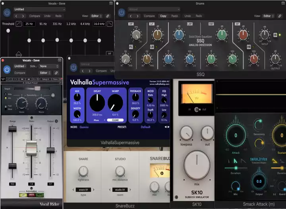Click Waves previous preset left arrow

point(22,79)
